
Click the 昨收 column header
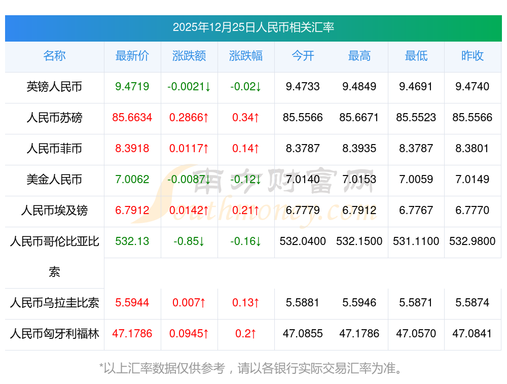(x=473, y=56)
